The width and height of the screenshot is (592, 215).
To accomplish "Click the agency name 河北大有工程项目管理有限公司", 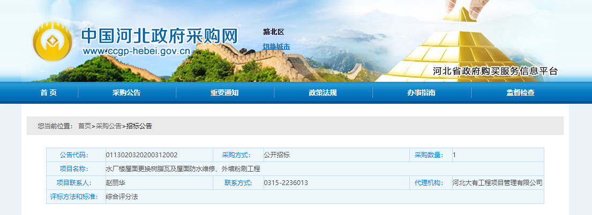I will (497, 183).
